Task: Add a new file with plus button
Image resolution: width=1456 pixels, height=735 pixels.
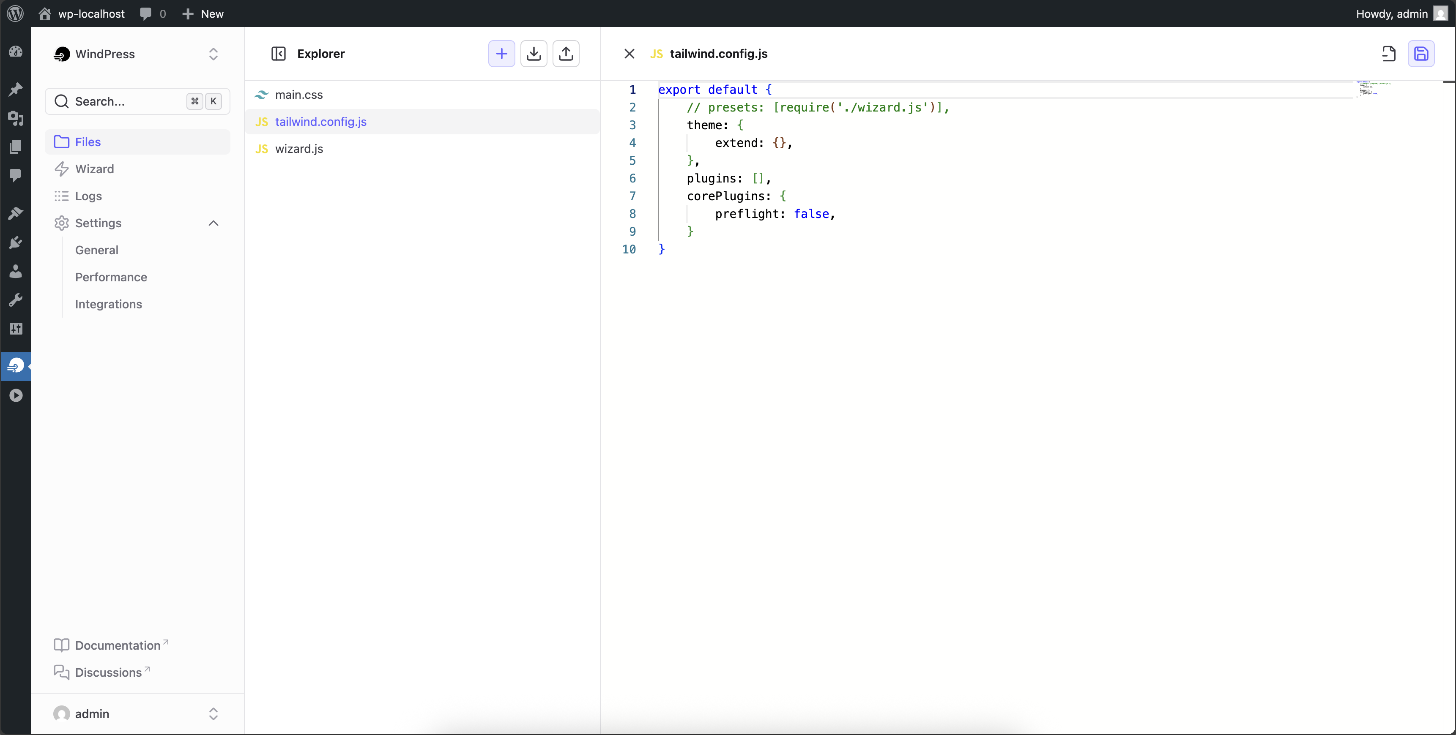Action: point(501,54)
